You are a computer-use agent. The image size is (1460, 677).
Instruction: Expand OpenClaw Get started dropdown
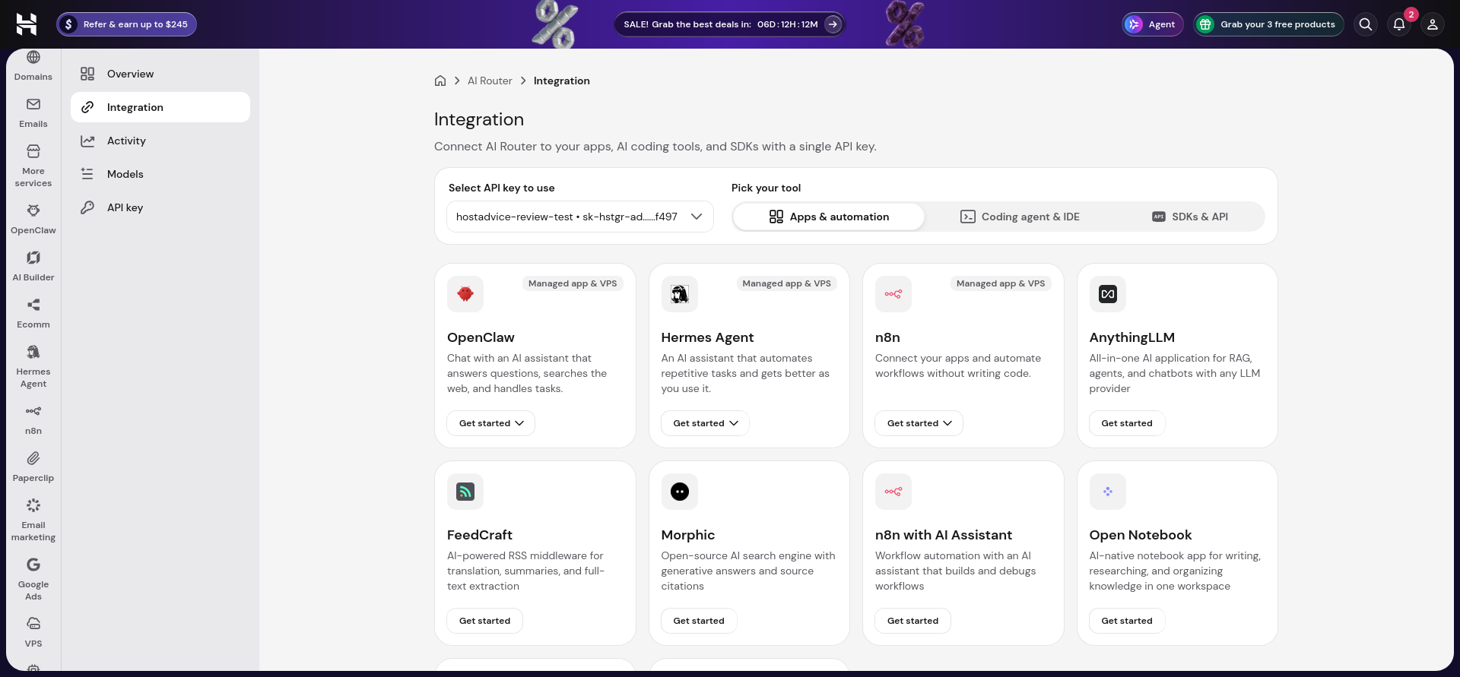point(491,423)
